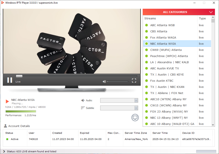Select the LA | Alexandria | NBC KALB stream
This screenshot has height=154, width=219.
[177, 62]
